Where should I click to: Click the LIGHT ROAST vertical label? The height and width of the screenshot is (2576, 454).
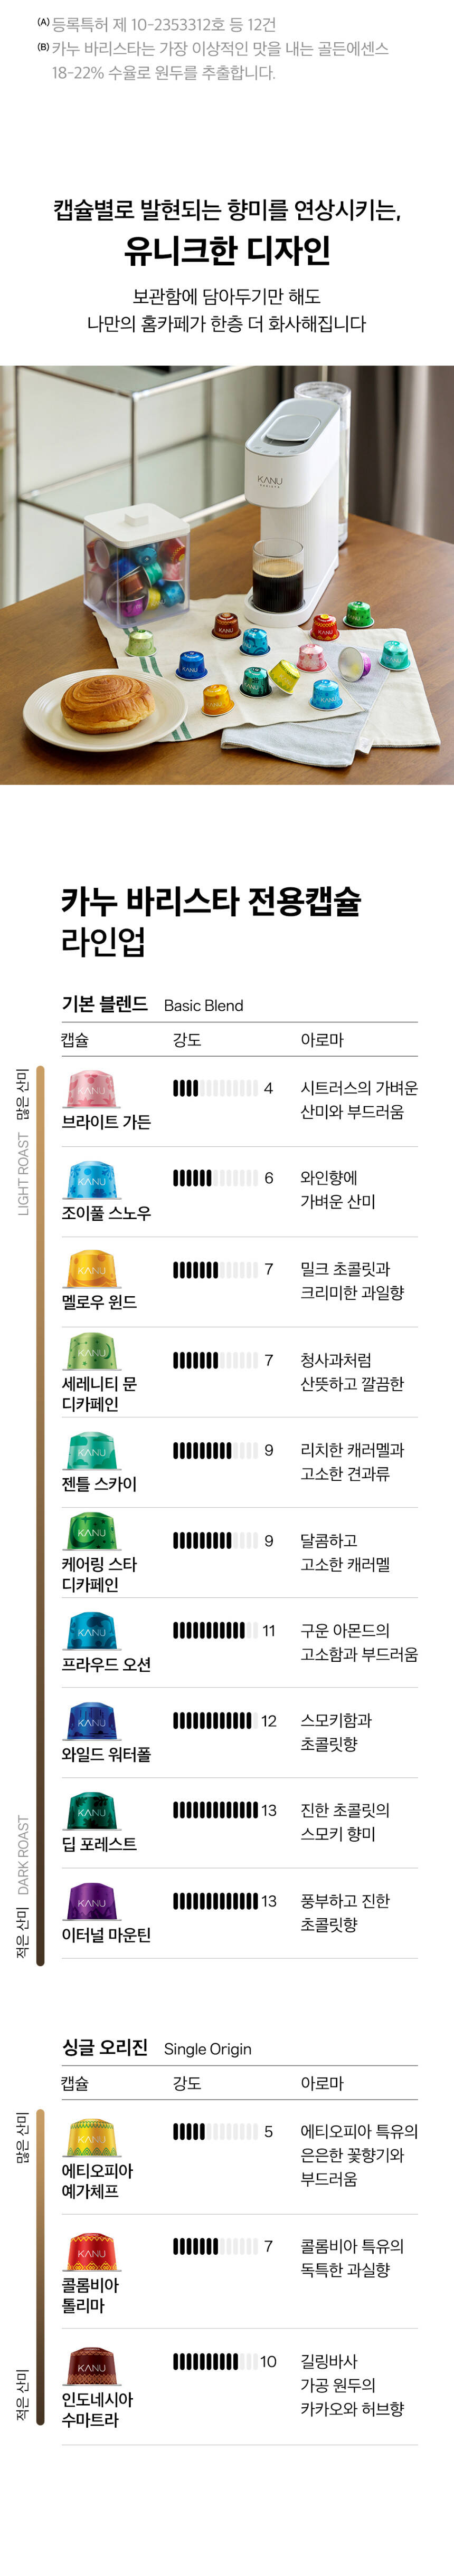[23, 1173]
